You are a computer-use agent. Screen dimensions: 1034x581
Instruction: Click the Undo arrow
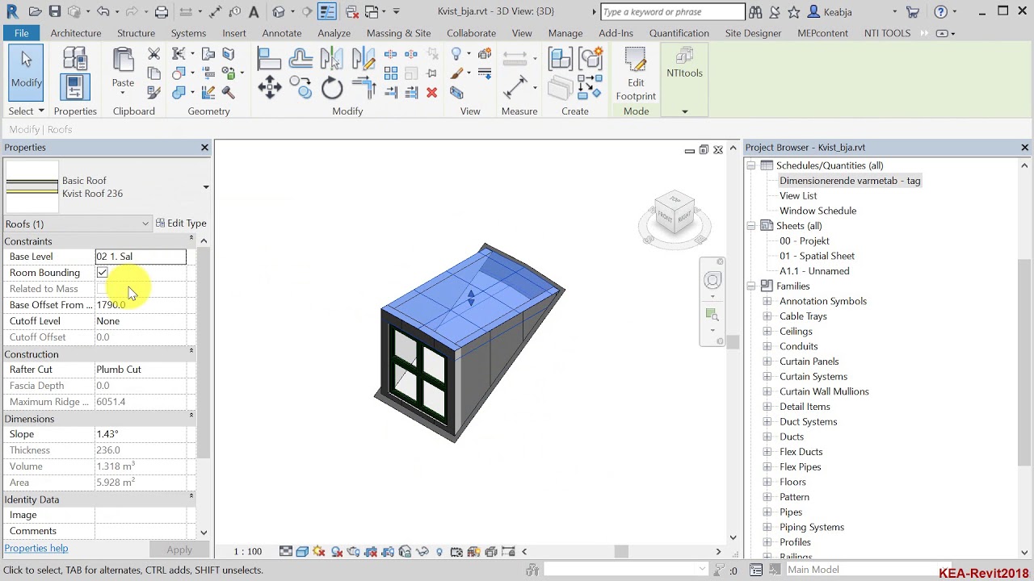(x=103, y=12)
